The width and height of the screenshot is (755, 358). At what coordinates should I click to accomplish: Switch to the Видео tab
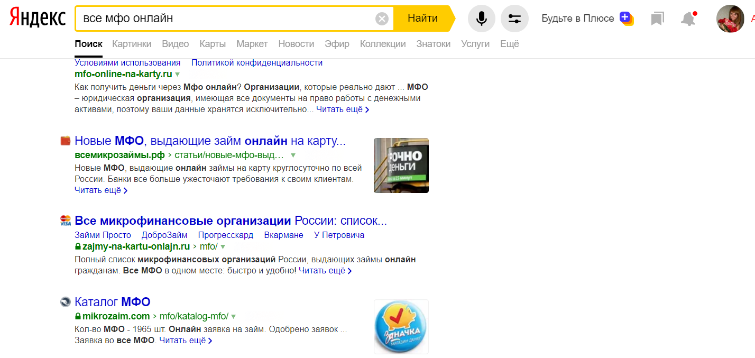click(176, 44)
